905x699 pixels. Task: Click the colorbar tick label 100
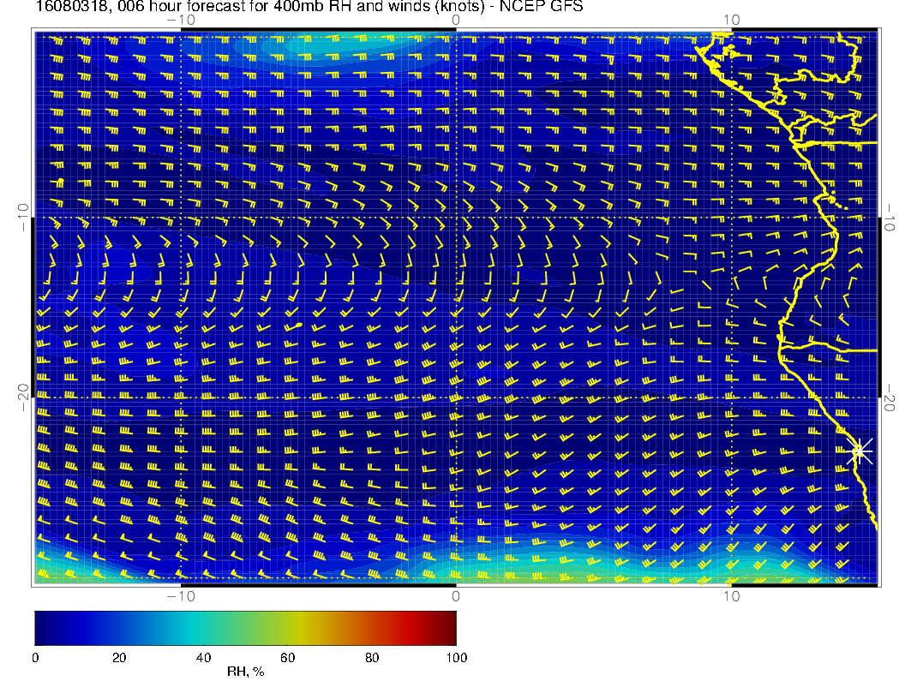(456, 657)
